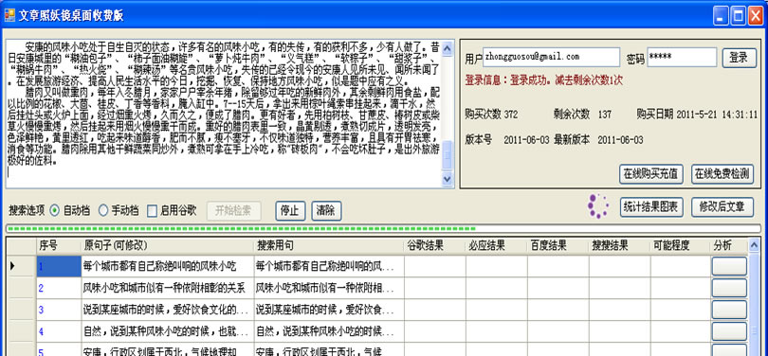Click row 1 谷歌结果 empty cell
Image resolution: width=768 pixels, height=356 pixels.
(435, 266)
